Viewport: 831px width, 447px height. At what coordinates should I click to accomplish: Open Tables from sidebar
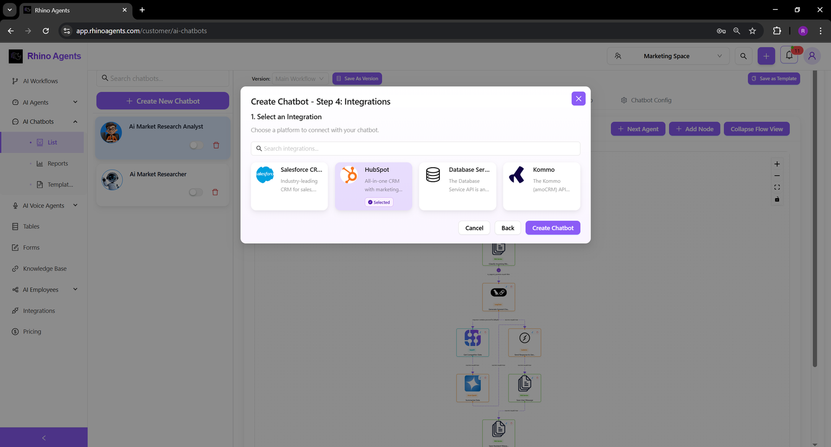pyautogui.click(x=31, y=226)
